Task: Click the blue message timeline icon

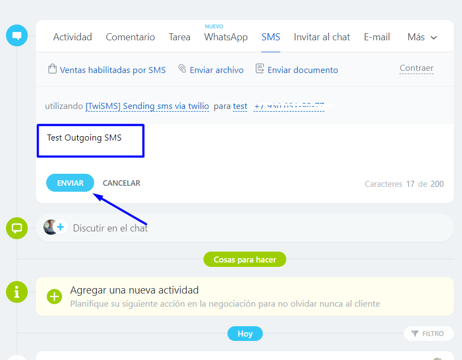Action: [17, 36]
